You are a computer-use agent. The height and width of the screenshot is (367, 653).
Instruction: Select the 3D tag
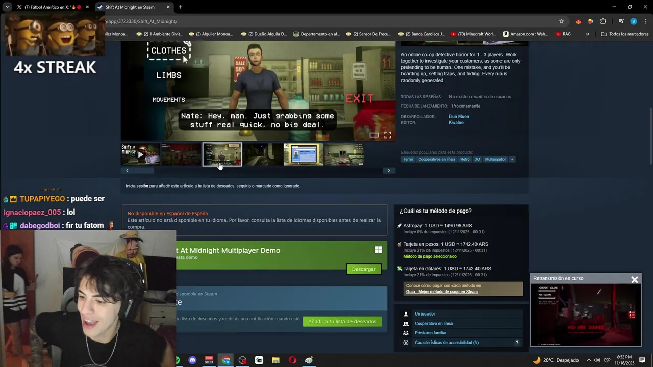click(x=478, y=159)
